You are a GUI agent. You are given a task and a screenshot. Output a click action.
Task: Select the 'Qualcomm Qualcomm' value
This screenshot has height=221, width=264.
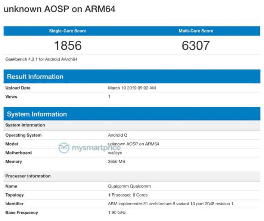[x=129, y=186]
